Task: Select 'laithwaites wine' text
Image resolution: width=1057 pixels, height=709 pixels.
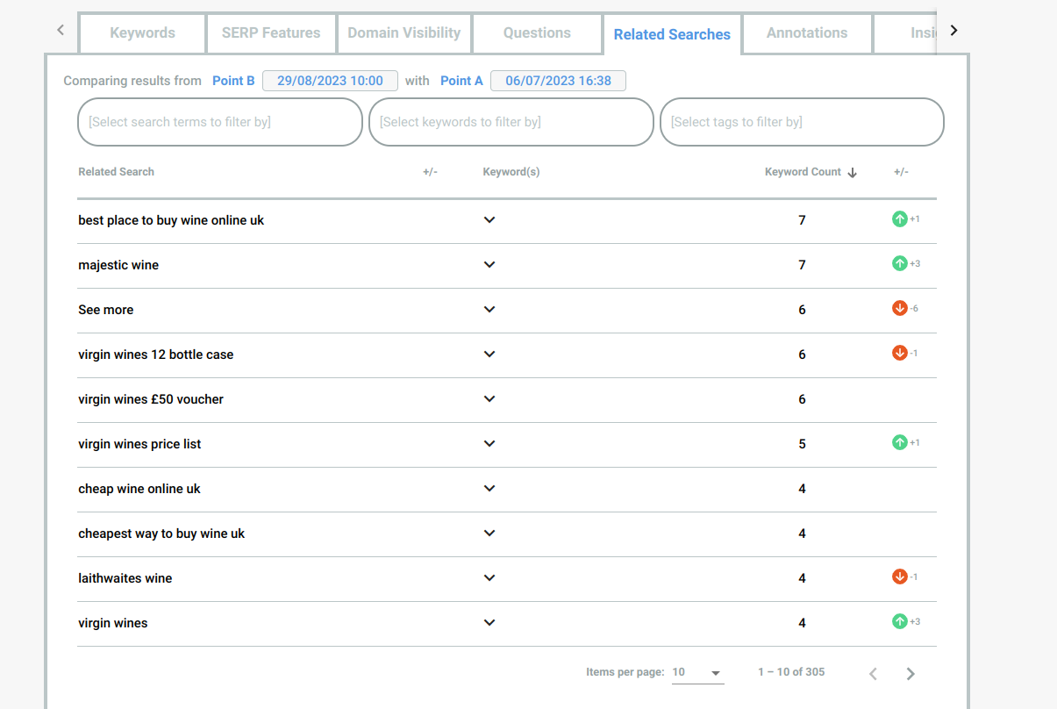Action: (x=125, y=578)
